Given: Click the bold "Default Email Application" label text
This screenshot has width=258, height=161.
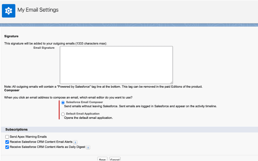Looking at the screenshot, I should click(83, 114).
